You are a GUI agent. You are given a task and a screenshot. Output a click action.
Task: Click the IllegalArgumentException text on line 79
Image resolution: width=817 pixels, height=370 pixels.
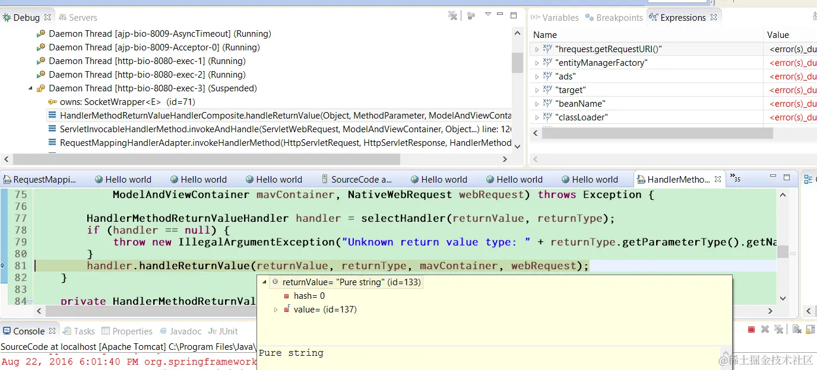click(256, 242)
